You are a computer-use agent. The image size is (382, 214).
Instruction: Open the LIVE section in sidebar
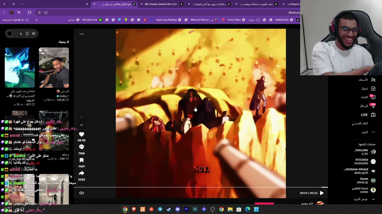[368, 115]
